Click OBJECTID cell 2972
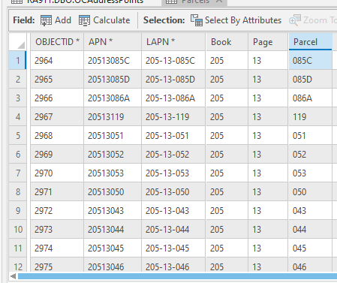337x283 pixels. click(x=57, y=210)
